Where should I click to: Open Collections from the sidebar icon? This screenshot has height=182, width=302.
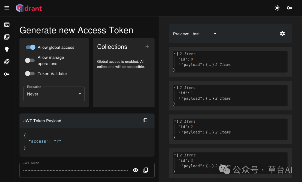pos(7,37)
